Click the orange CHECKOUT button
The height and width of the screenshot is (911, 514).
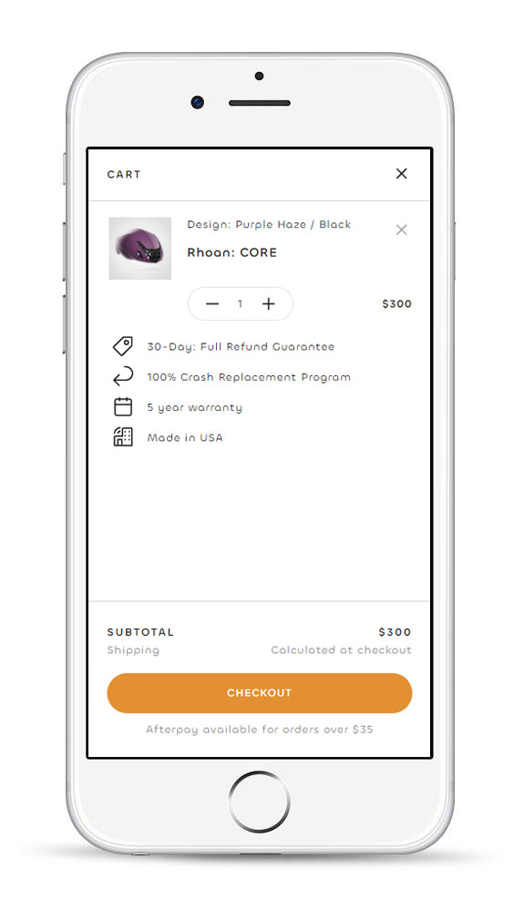pos(260,693)
